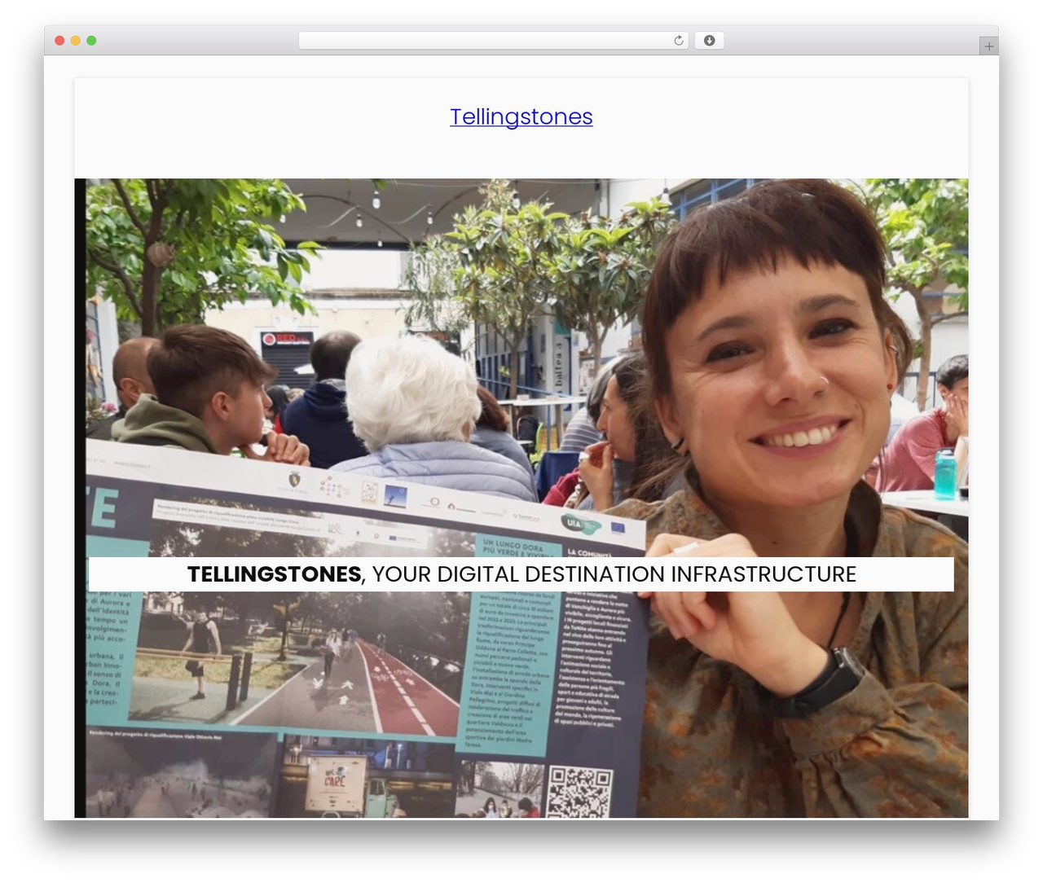Click the green fullscreen window button

pyautogui.click(x=91, y=41)
